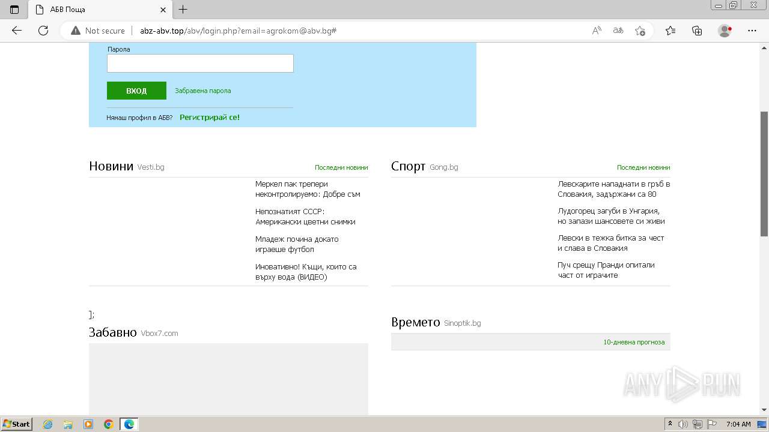This screenshot has width=769, height=432.
Task: Open the browser profile menu
Action: [725, 31]
